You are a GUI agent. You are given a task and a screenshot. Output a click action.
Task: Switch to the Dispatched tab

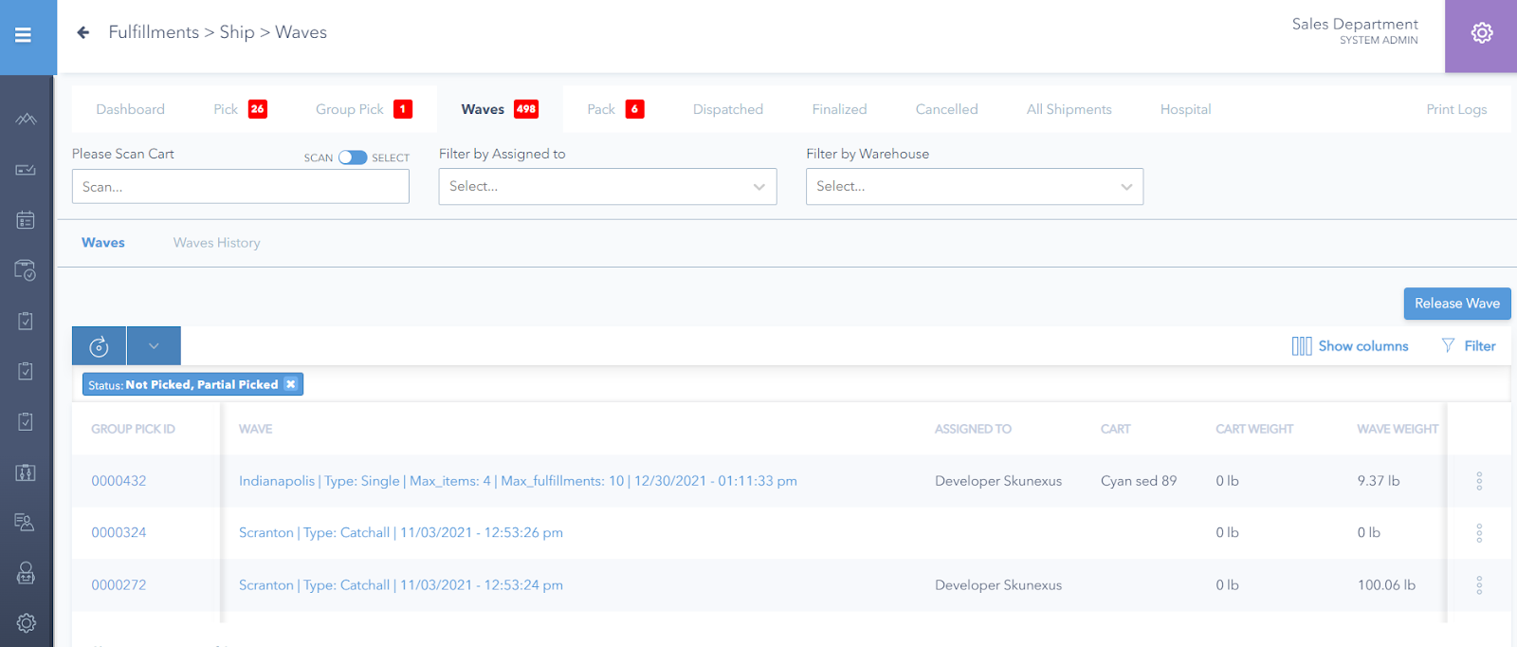(728, 109)
